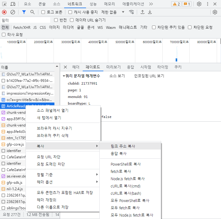Toggle the filter funnel icon
221x219 pixels.
point(24,12)
